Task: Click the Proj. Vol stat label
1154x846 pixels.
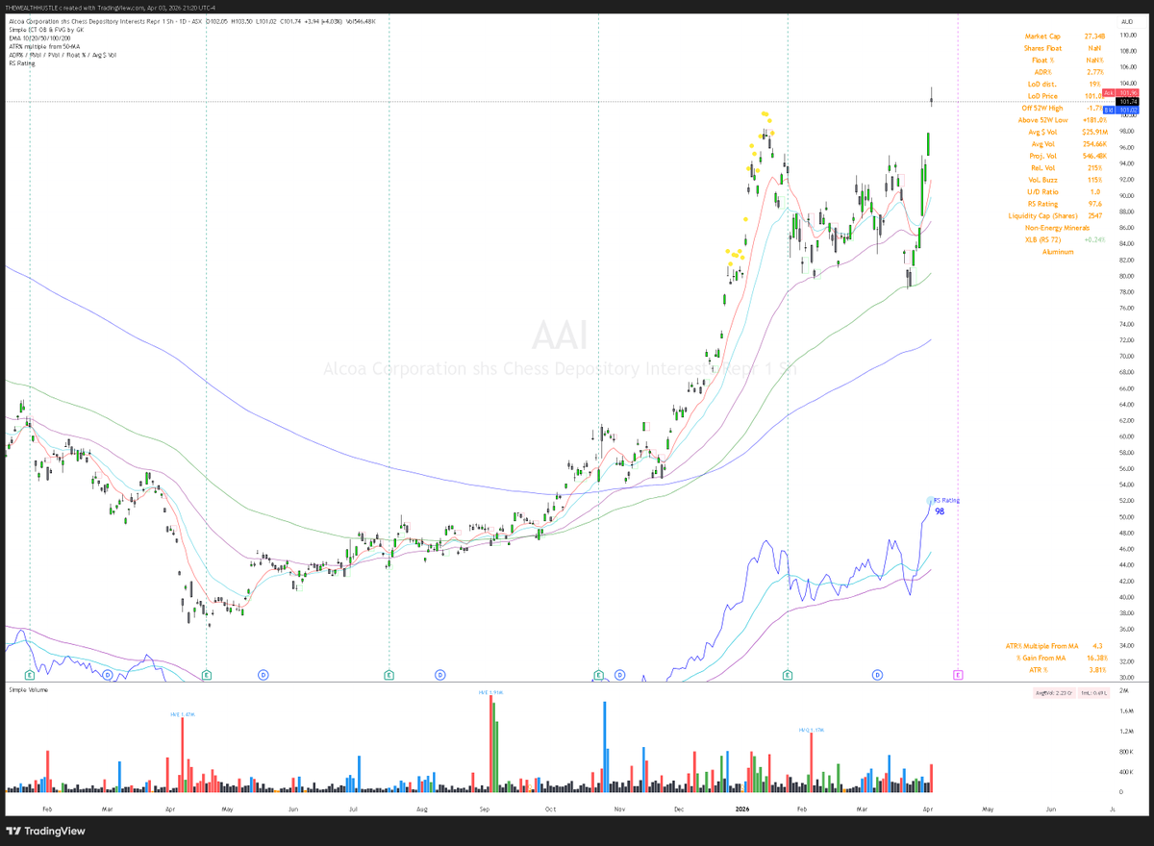Action: [x=1043, y=156]
